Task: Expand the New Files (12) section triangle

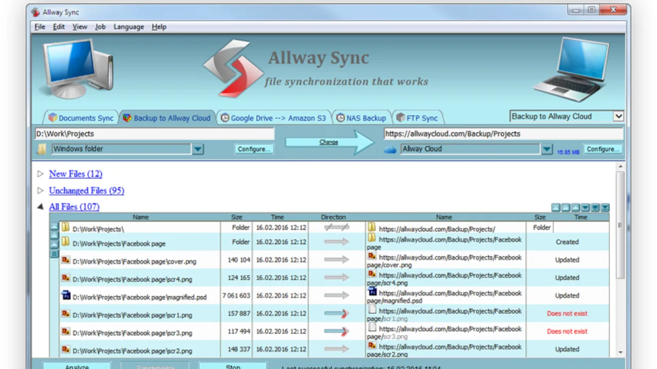Action: click(x=40, y=174)
